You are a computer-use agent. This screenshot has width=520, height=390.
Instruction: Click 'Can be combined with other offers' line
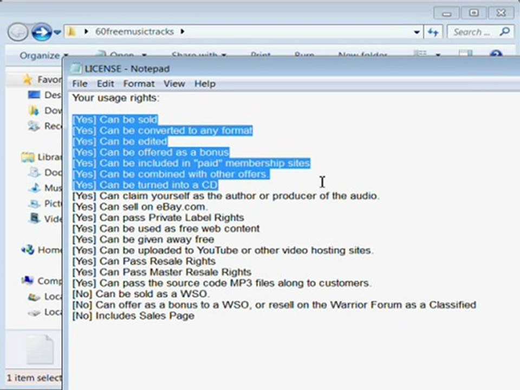[x=171, y=174]
